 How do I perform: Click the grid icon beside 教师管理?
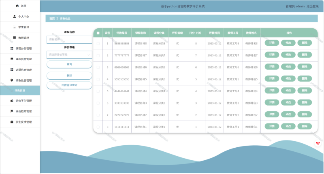pyautogui.click(x=15, y=38)
